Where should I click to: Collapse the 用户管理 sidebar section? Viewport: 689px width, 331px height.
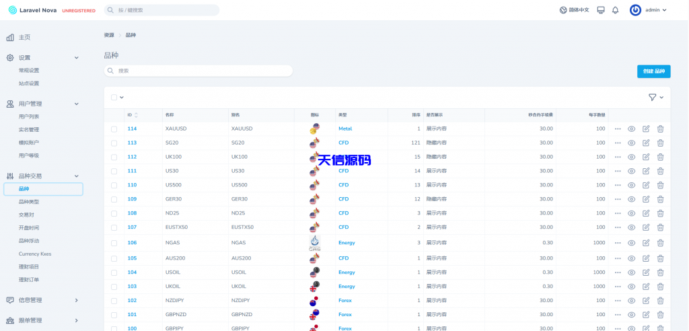coord(76,104)
